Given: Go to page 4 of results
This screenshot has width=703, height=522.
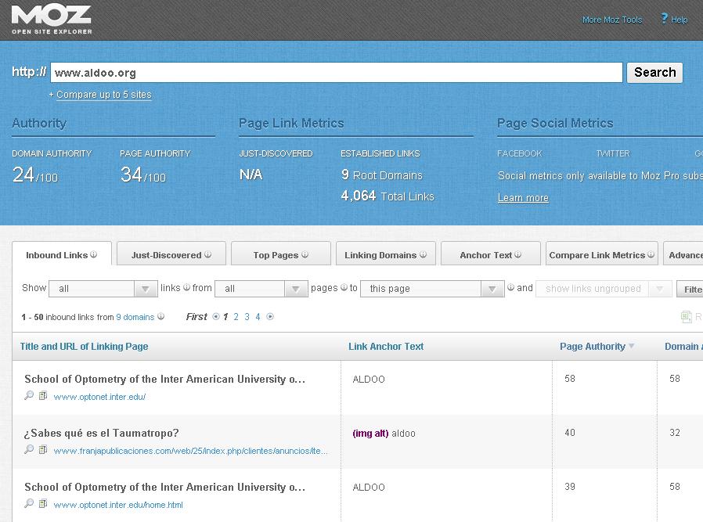Looking at the screenshot, I should point(258,317).
